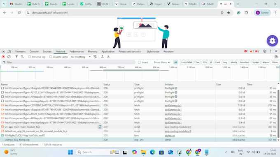280x157 pixels.
Task: Toggle the device toolbar icon
Action: pos(9,51)
